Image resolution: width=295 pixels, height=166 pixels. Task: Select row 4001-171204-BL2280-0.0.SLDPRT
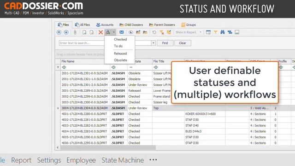tap(85, 114)
